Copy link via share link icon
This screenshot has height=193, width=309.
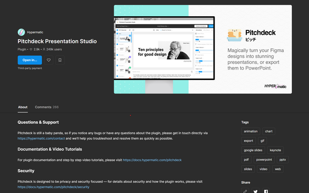point(245,191)
